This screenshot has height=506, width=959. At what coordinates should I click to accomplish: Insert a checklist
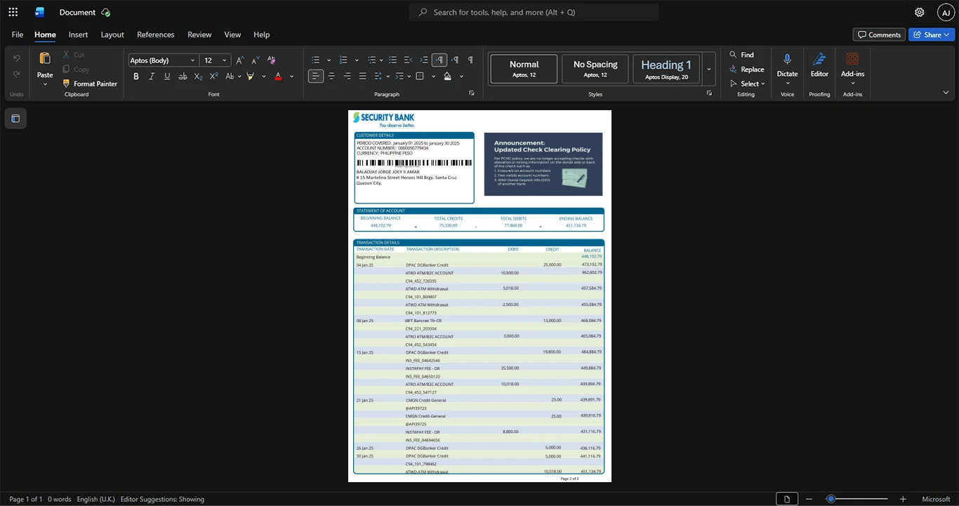tap(392, 60)
